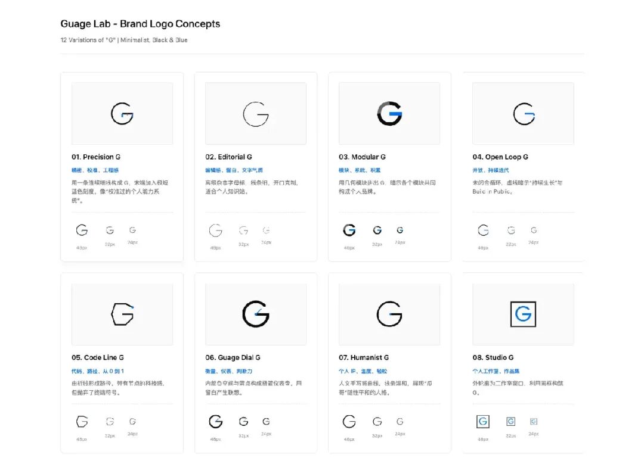Viewport: 644px width, 461px height.
Task: Click the blue tags under Editorial G
Action: tap(234, 170)
